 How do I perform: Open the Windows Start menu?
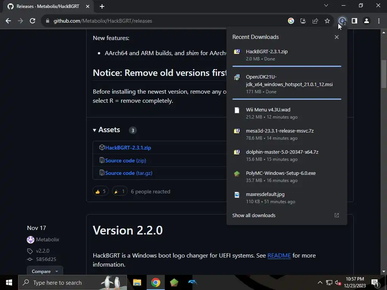9,282
